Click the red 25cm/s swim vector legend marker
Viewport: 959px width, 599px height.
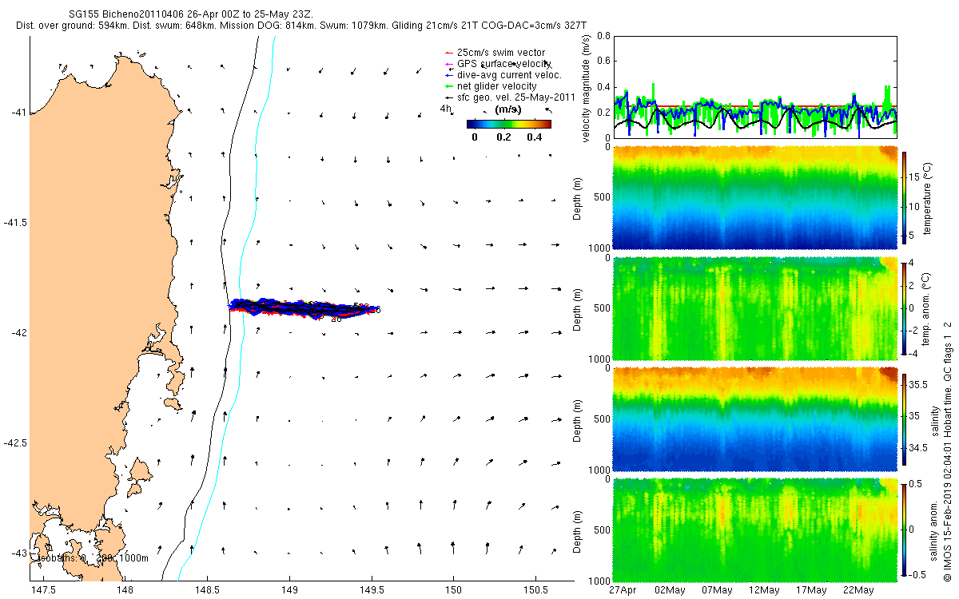pos(448,53)
